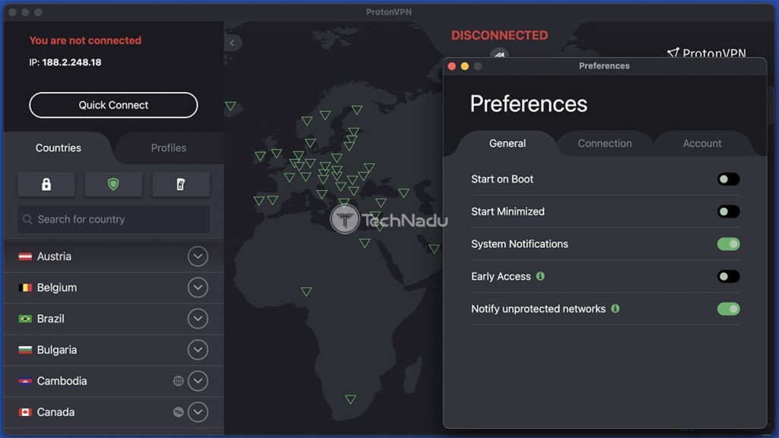779x438 pixels.
Task: Click the ProtonVPN logo on the map
Action: pyautogui.click(x=706, y=53)
